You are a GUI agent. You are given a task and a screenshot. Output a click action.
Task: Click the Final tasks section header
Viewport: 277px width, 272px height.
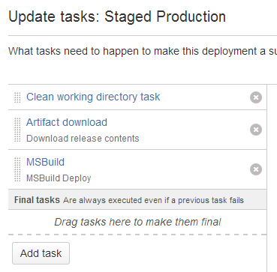pyautogui.click(x=137, y=199)
